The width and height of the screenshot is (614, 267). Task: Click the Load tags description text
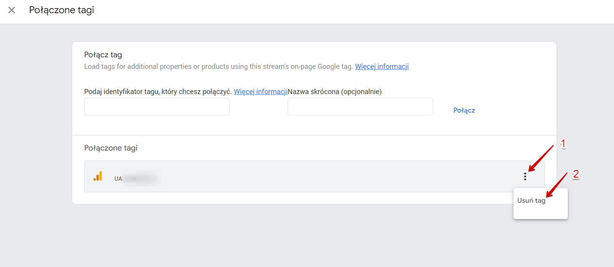point(219,67)
